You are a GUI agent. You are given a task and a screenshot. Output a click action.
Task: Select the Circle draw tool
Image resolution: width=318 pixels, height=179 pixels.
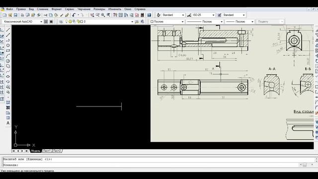coord(8,61)
